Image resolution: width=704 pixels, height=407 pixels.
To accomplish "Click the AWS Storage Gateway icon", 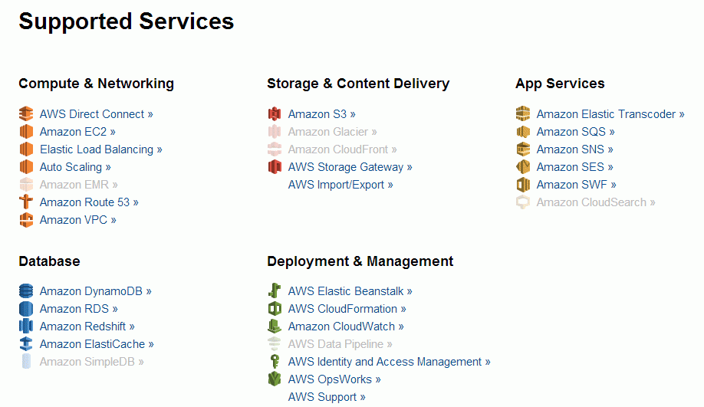I will (x=275, y=167).
